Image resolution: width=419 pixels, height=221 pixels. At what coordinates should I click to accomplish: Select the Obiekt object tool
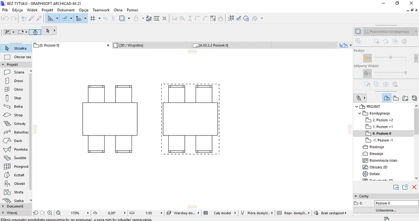(15, 184)
